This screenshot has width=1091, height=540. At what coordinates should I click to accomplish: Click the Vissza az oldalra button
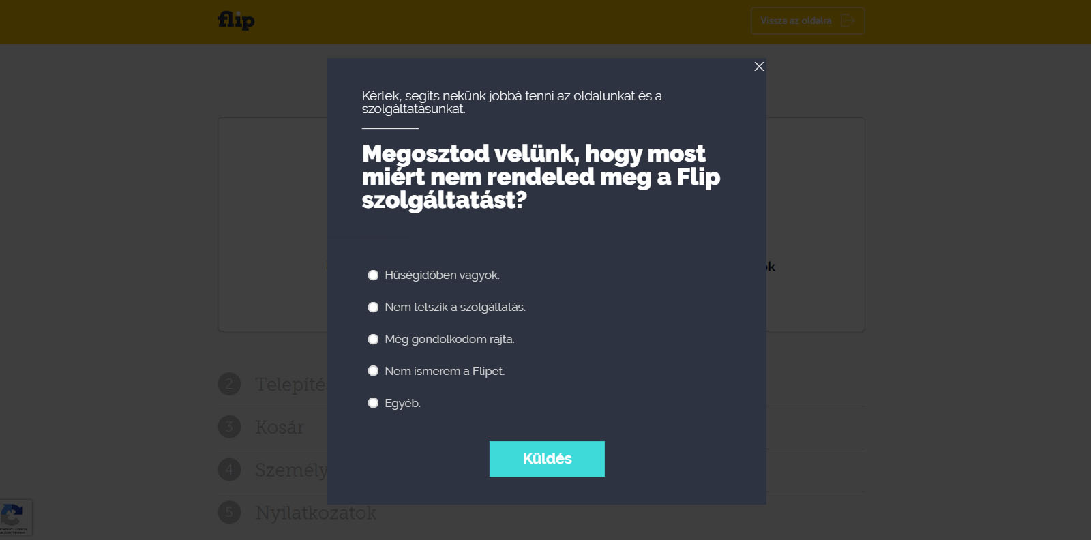(807, 20)
